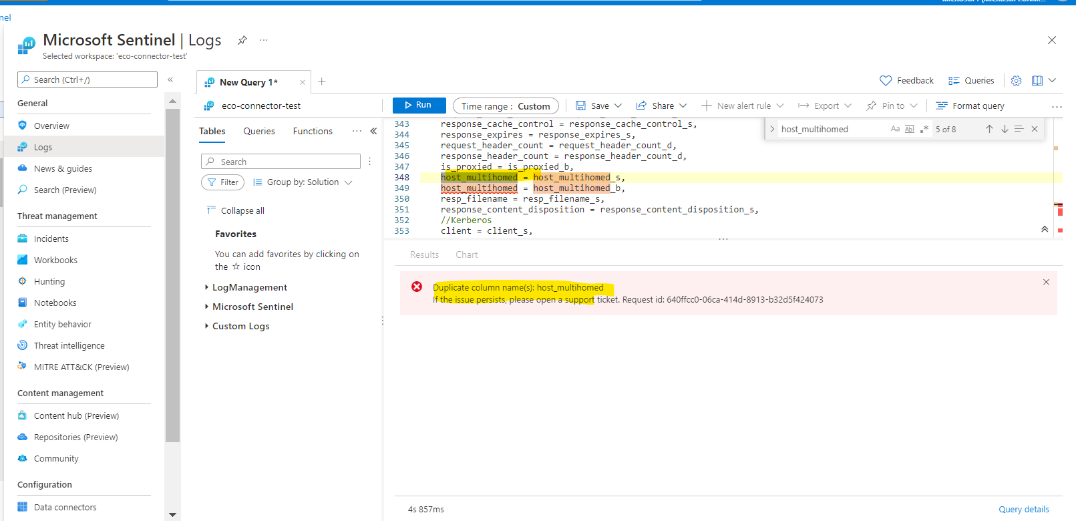Viewport: 1076px width, 521px height.
Task: Close the Microsoft Sentinel Logs blade
Action: [1052, 40]
